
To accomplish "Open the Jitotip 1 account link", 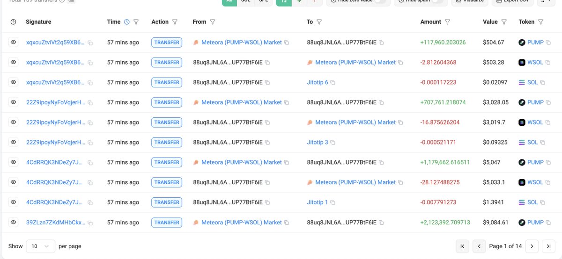I will tap(318, 202).
